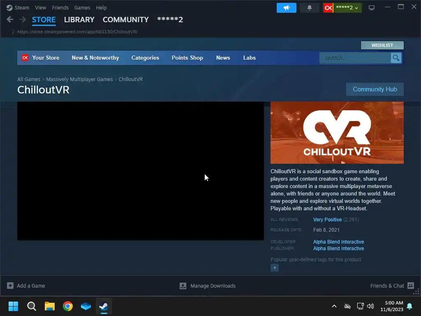Image resolution: width=421 pixels, height=316 pixels.
Task: Click the blue box app in taskbar
Action: point(86,306)
